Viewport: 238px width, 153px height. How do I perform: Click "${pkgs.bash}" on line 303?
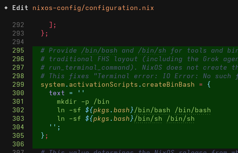coord(110,119)
